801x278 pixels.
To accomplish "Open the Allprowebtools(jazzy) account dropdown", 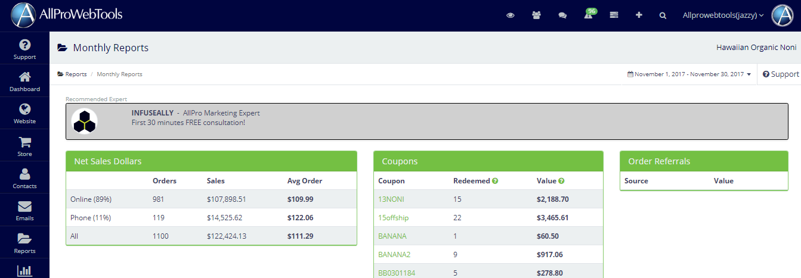I will point(723,15).
